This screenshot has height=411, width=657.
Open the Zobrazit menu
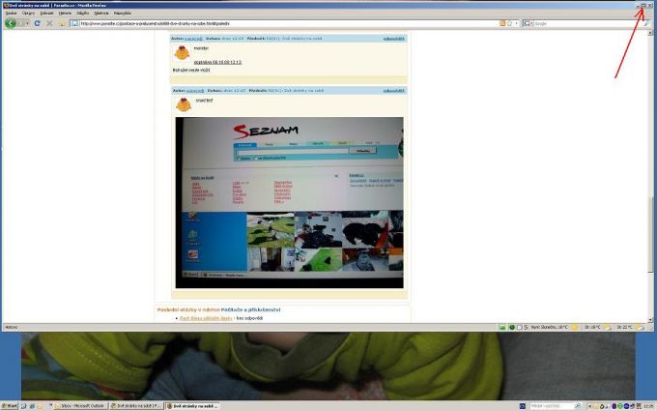(x=46, y=13)
